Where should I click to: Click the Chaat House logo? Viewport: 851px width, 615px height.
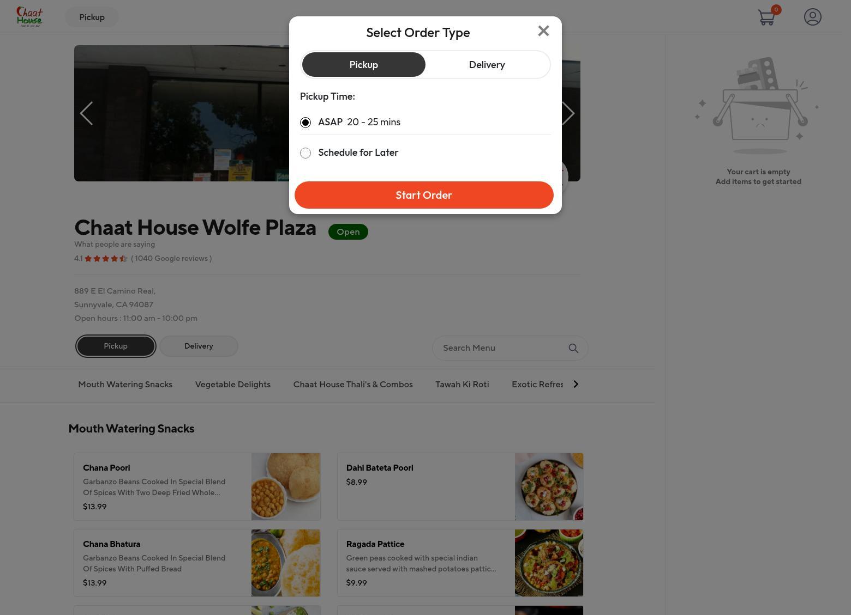pyautogui.click(x=29, y=17)
